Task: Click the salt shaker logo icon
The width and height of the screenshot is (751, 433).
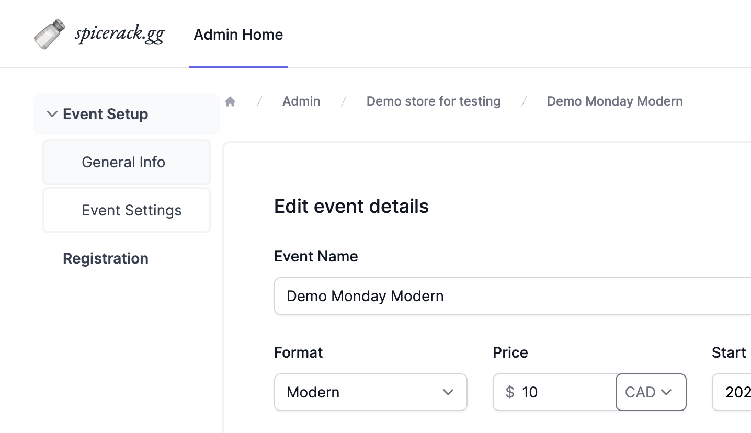Action: click(x=50, y=34)
